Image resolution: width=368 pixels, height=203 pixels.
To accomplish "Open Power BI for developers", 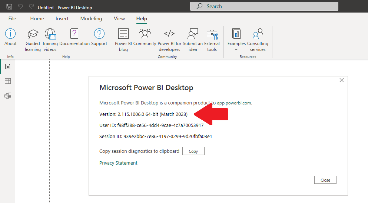I will click(169, 40).
